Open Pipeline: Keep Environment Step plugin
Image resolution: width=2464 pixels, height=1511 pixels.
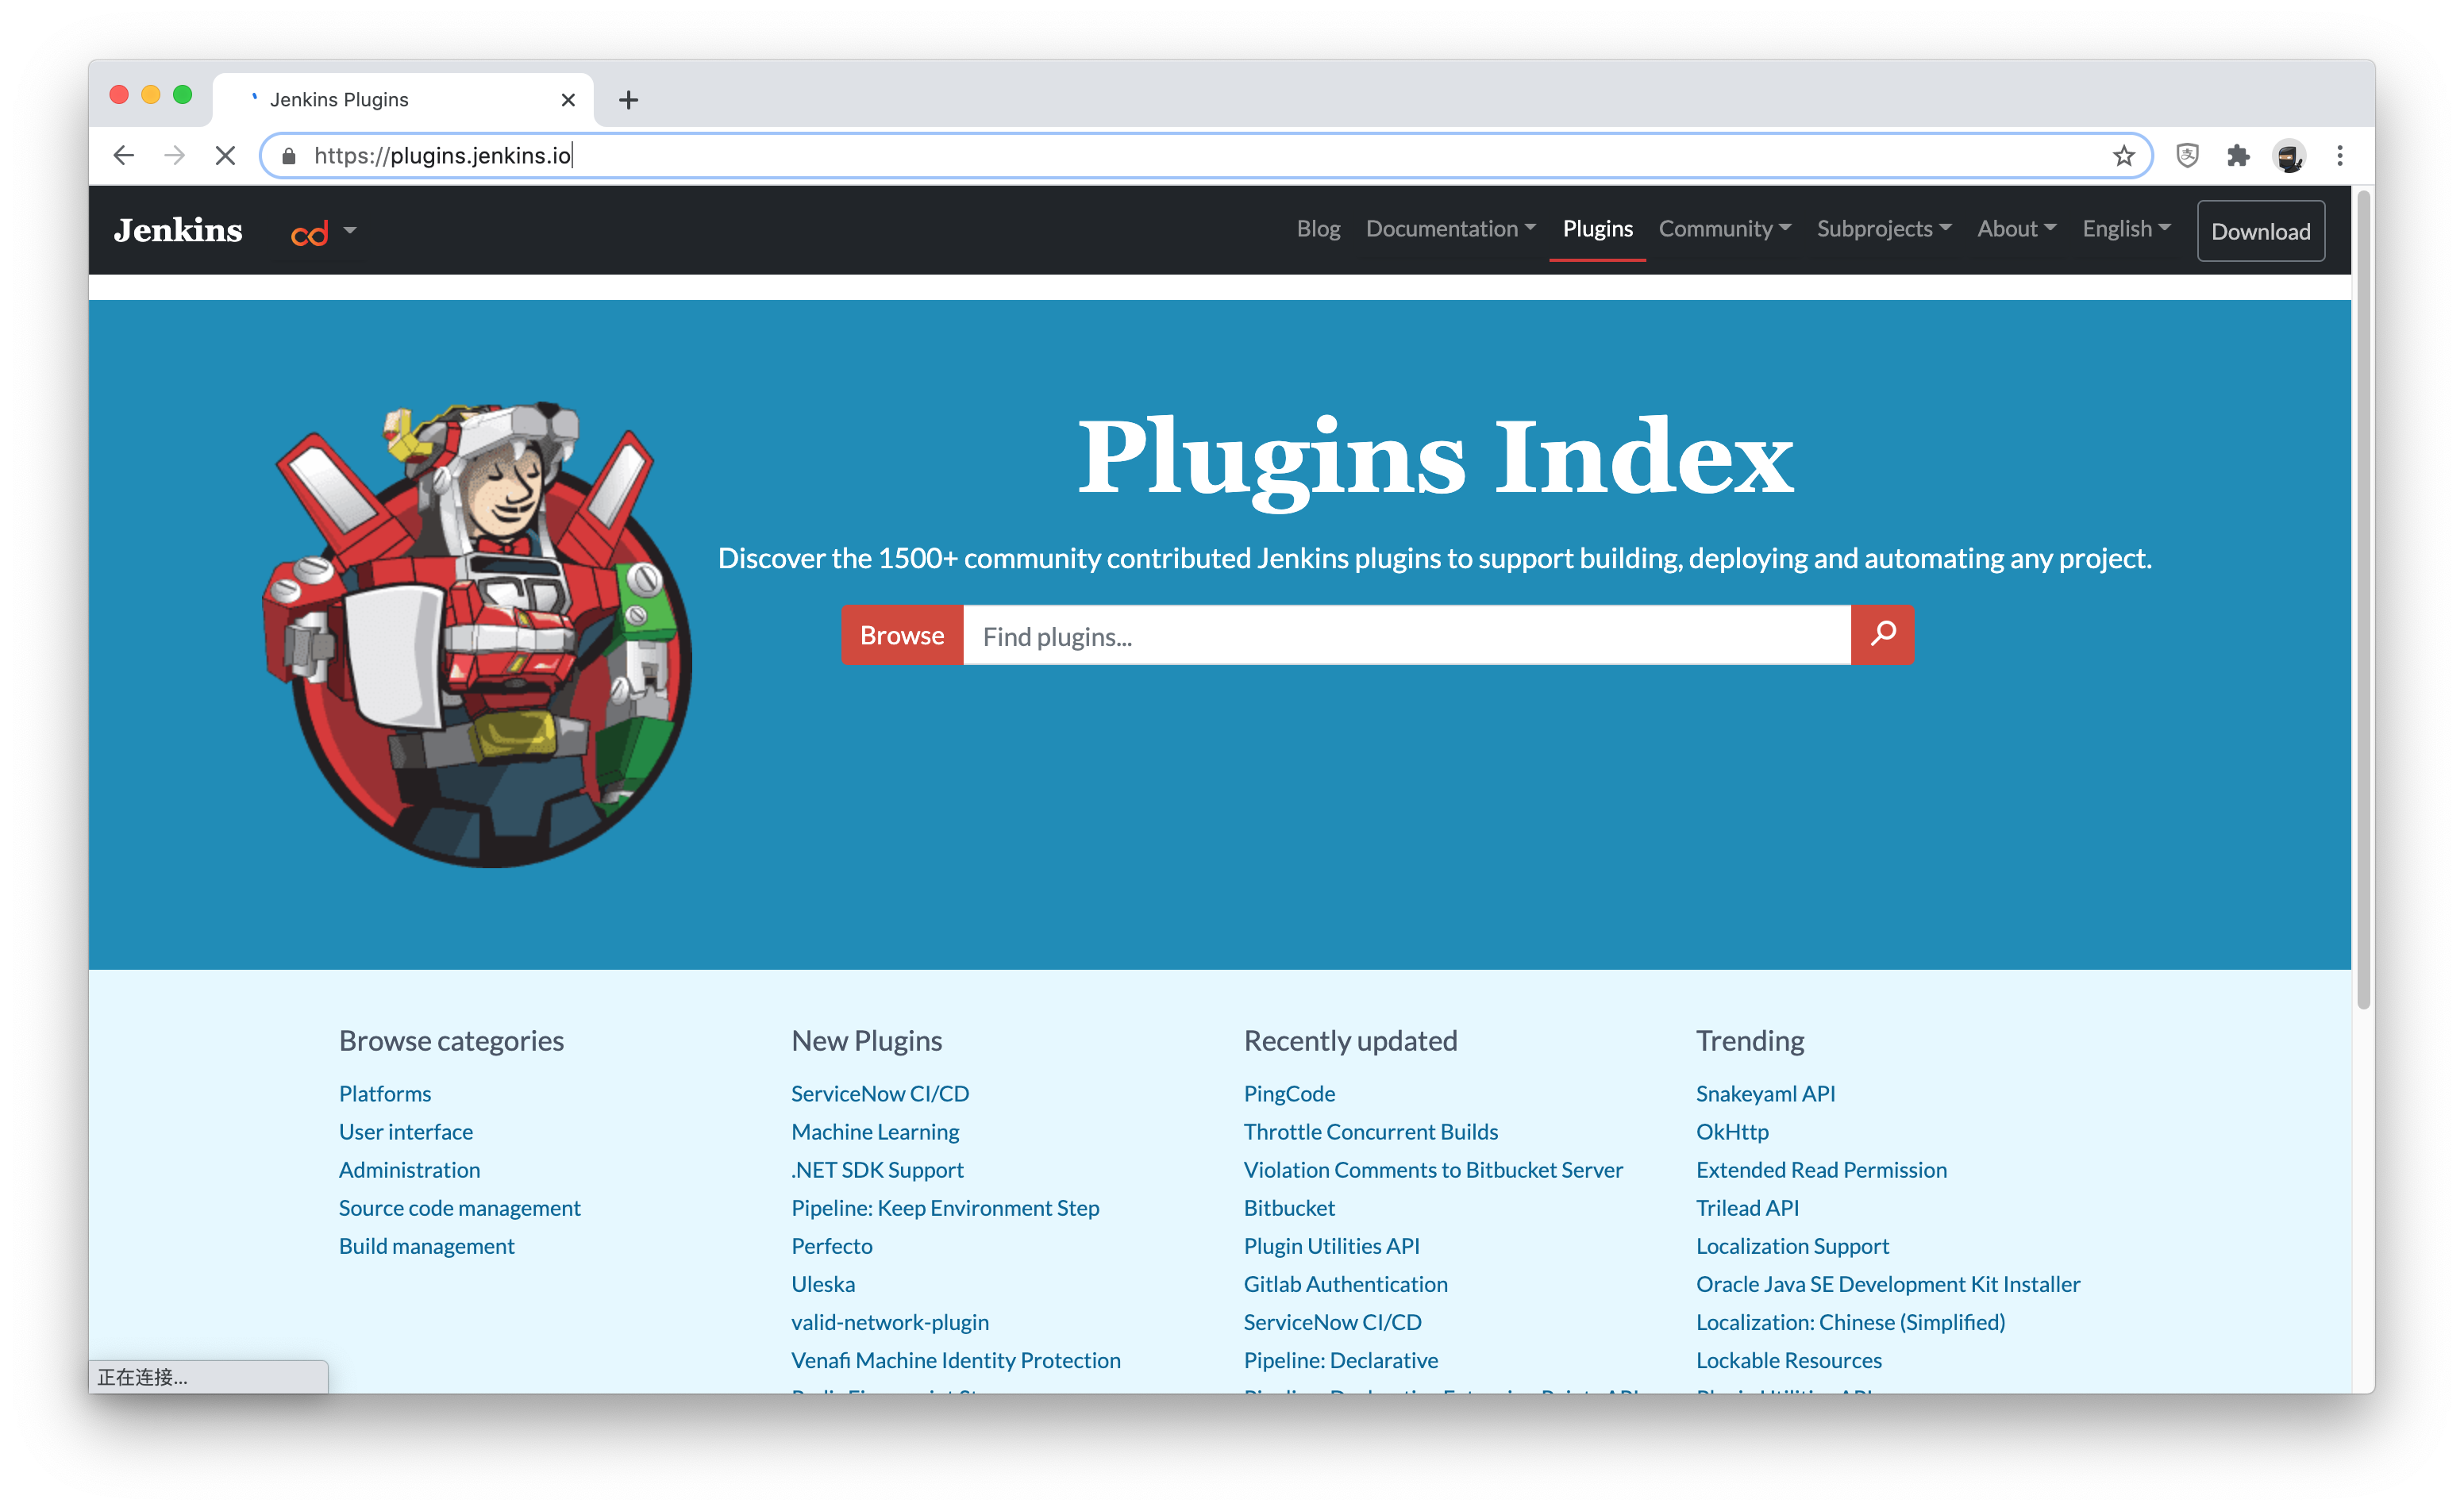[945, 1207]
